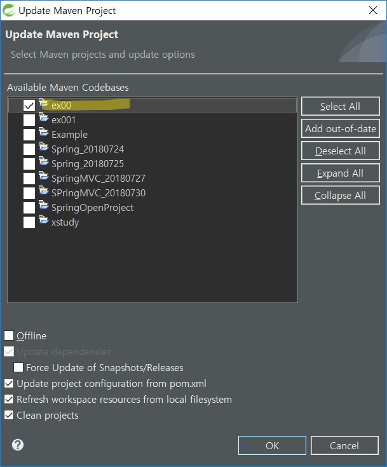Image resolution: width=387 pixels, height=467 pixels.
Task: Click the xstudy project folder icon
Action: [43, 219]
